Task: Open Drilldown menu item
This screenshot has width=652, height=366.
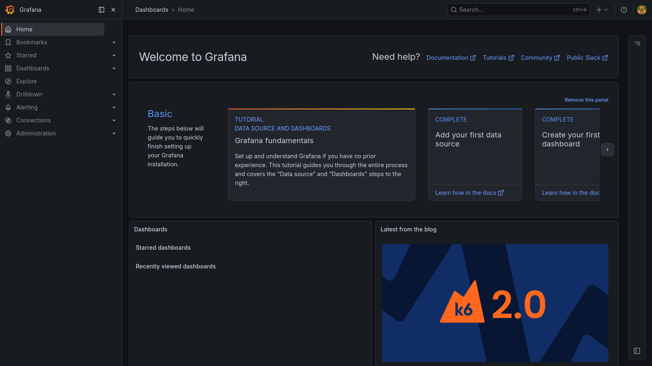Action: (29, 94)
